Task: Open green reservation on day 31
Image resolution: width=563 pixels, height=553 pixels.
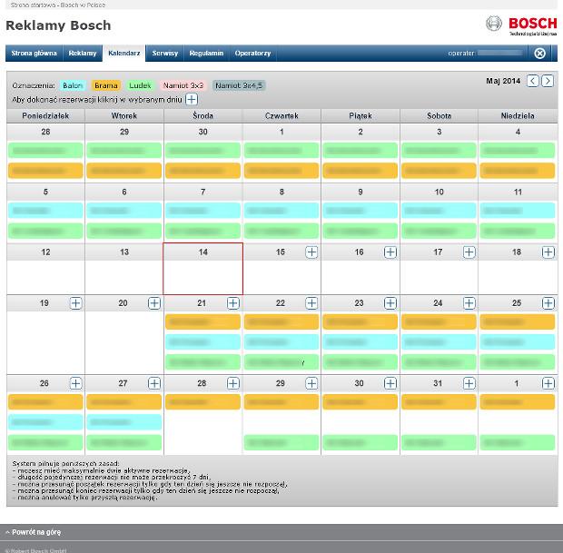Action: pyautogui.click(x=439, y=442)
